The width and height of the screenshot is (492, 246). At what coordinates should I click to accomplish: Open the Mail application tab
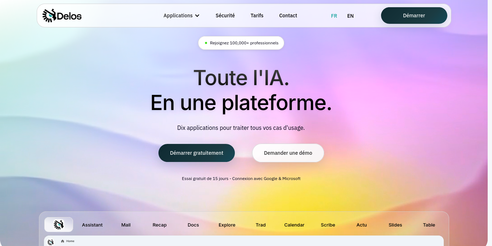[x=126, y=225]
